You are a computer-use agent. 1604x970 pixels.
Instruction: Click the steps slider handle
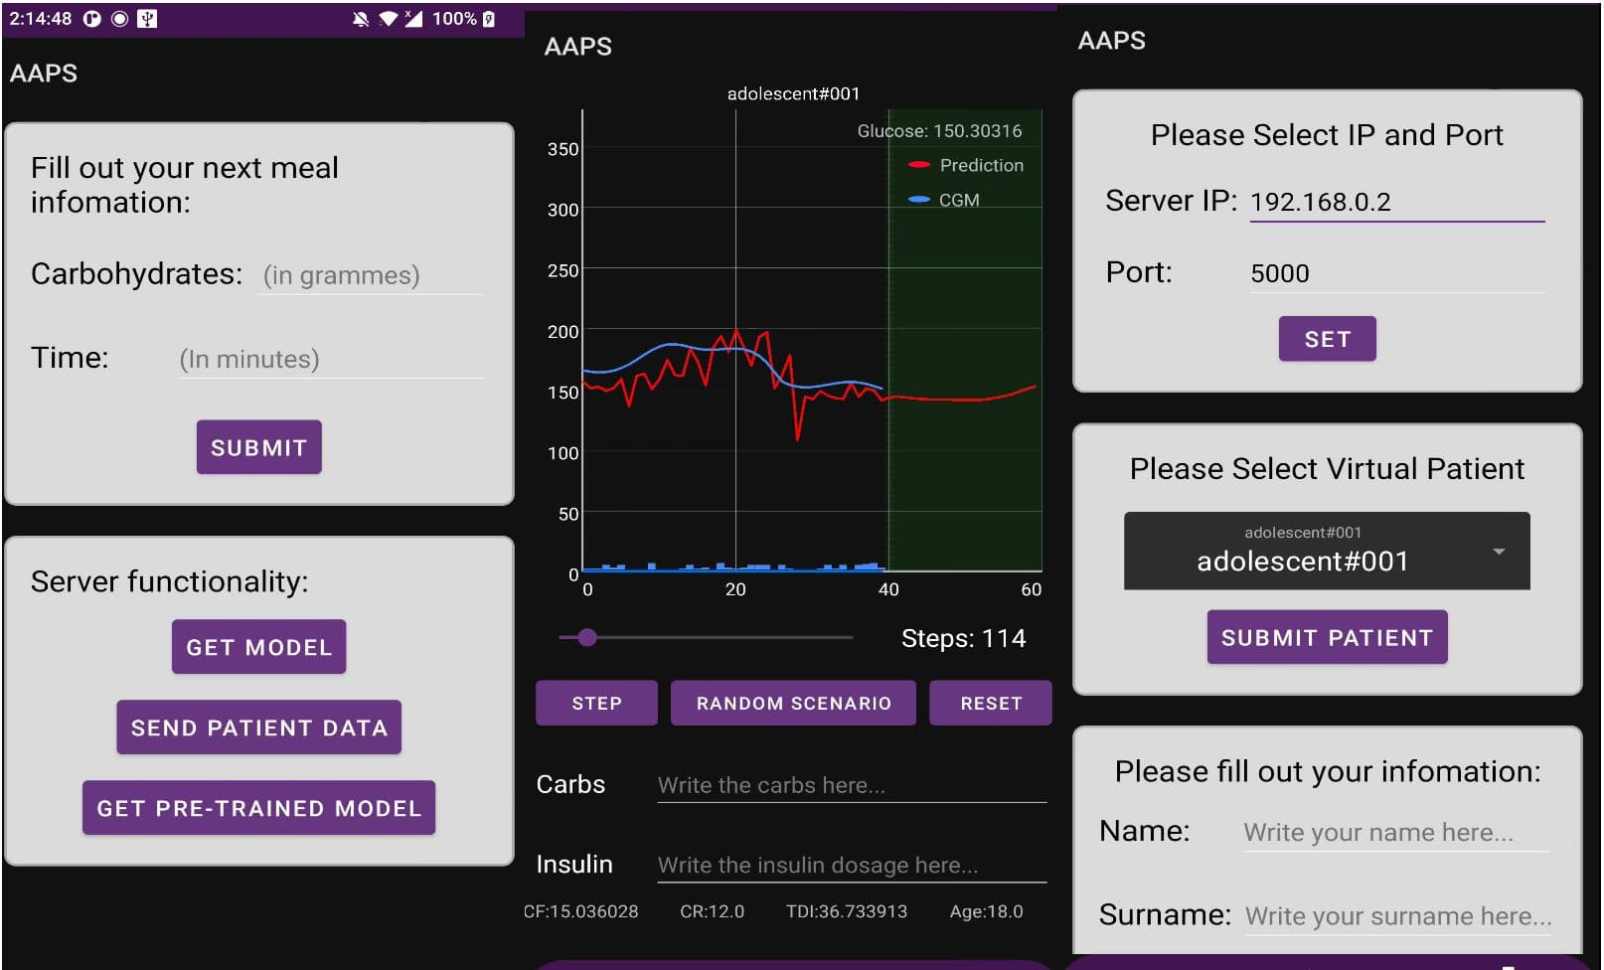pos(587,637)
